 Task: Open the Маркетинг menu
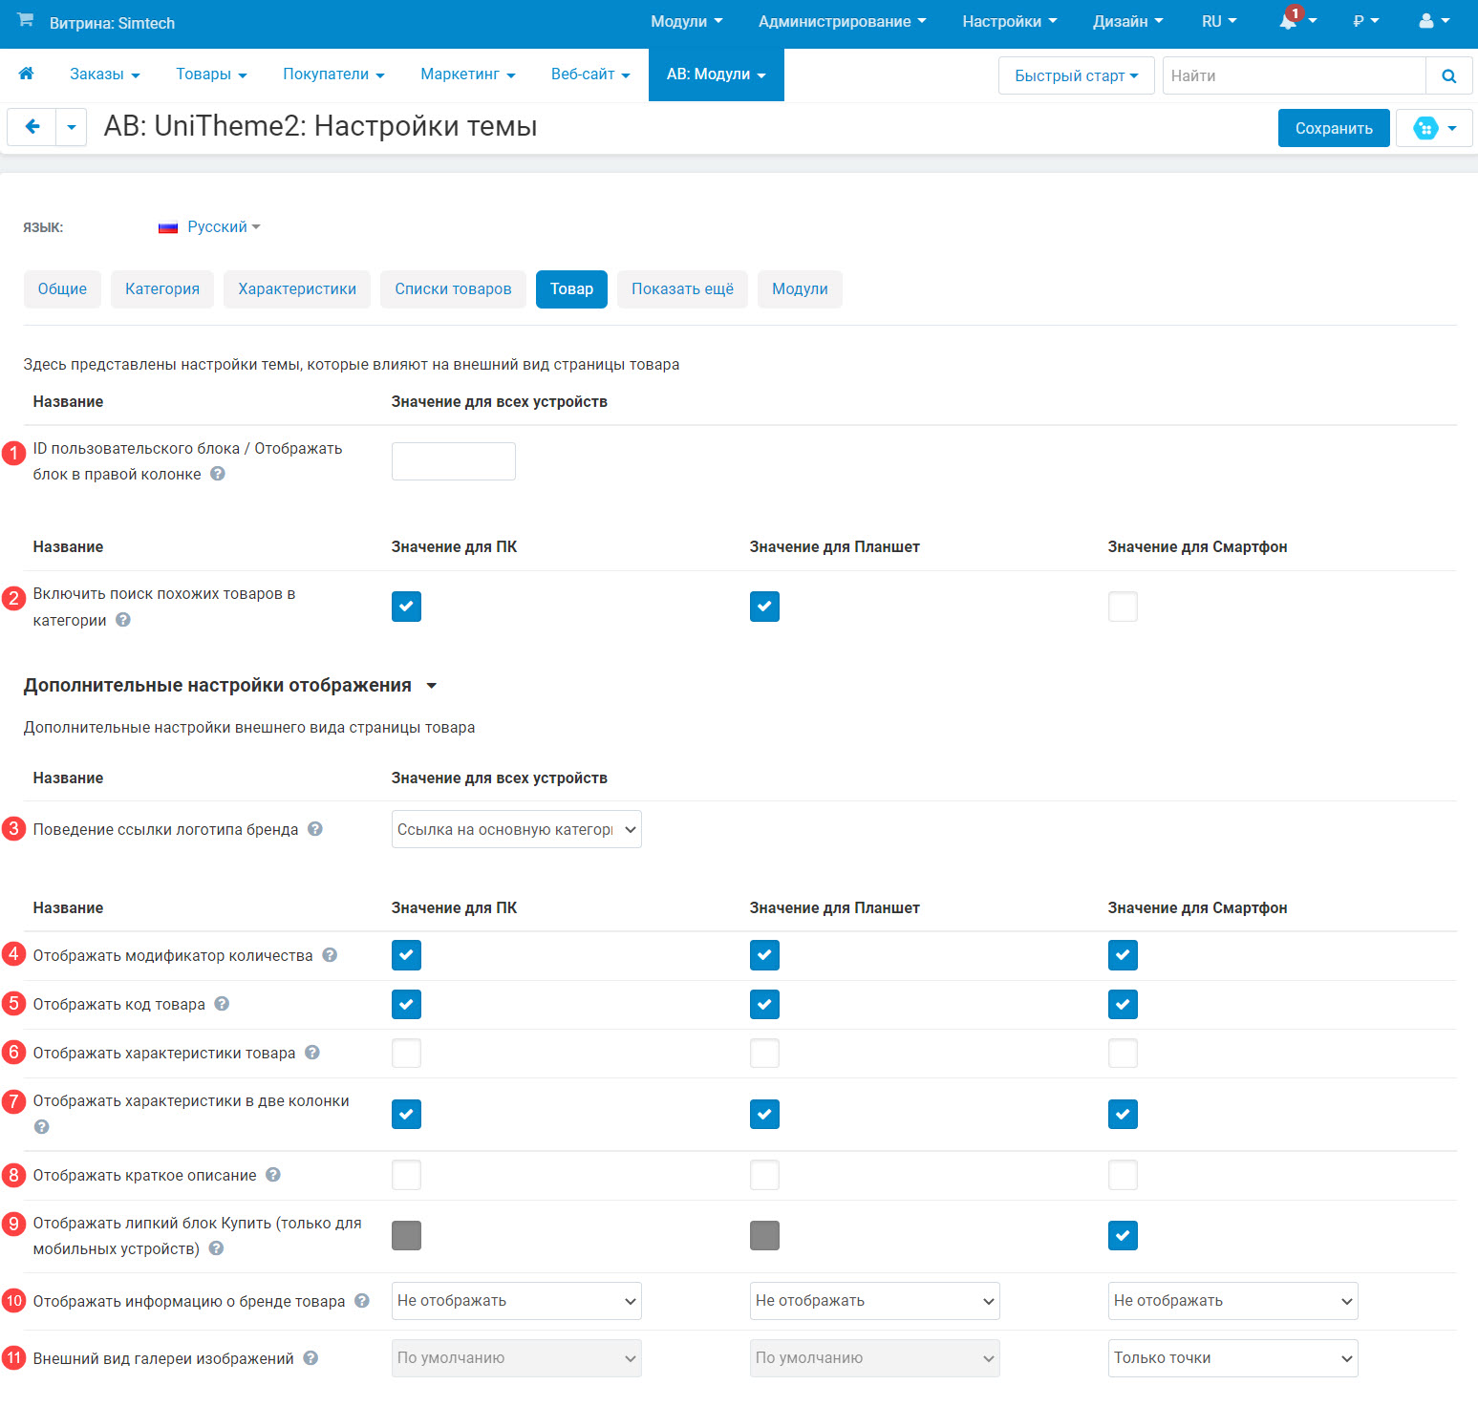[x=468, y=75]
